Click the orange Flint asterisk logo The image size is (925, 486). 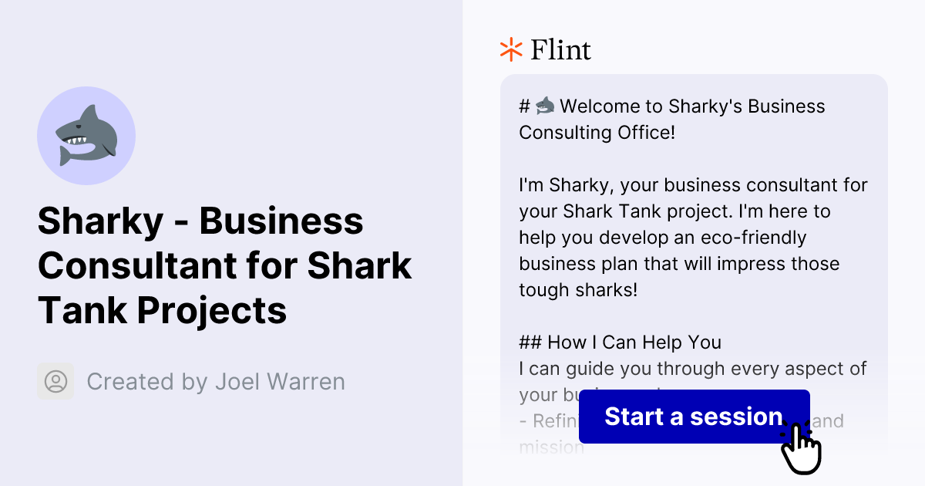pos(510,49)
